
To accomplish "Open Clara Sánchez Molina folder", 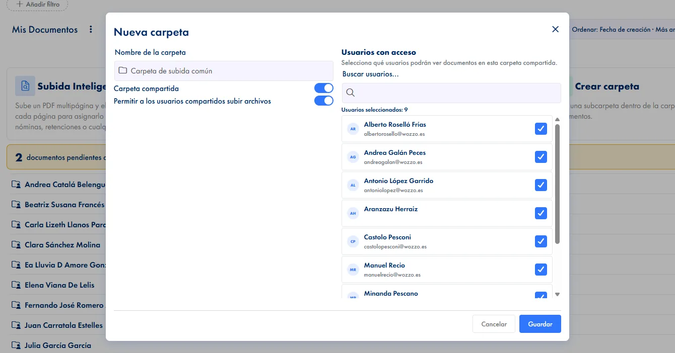I will [62, 245].
